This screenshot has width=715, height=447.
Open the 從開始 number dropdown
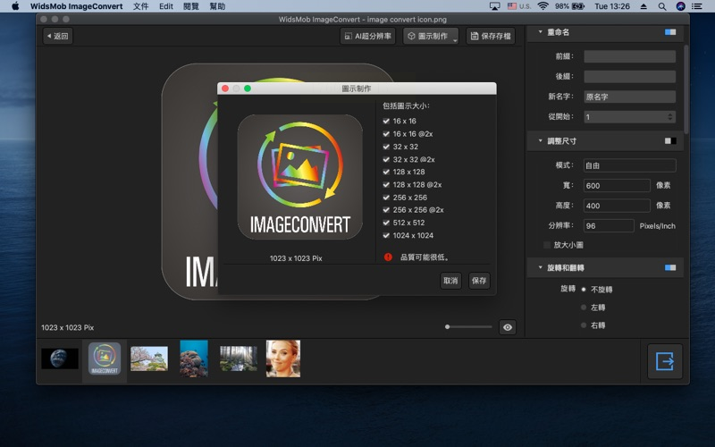click(670, 116)
